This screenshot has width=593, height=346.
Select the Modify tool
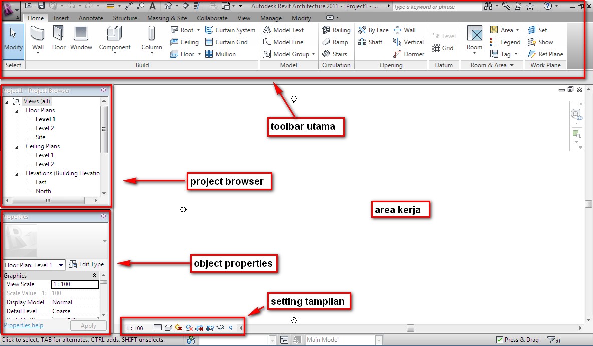(x=13, y=41)
